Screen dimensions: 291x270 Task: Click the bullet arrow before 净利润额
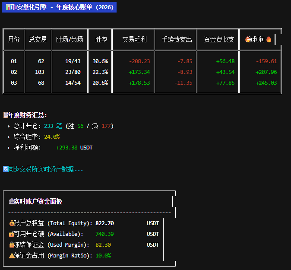(x=9, y=148)
